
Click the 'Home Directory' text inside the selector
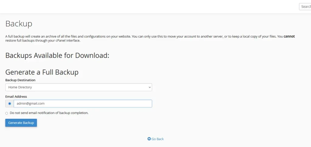(20, 87)
